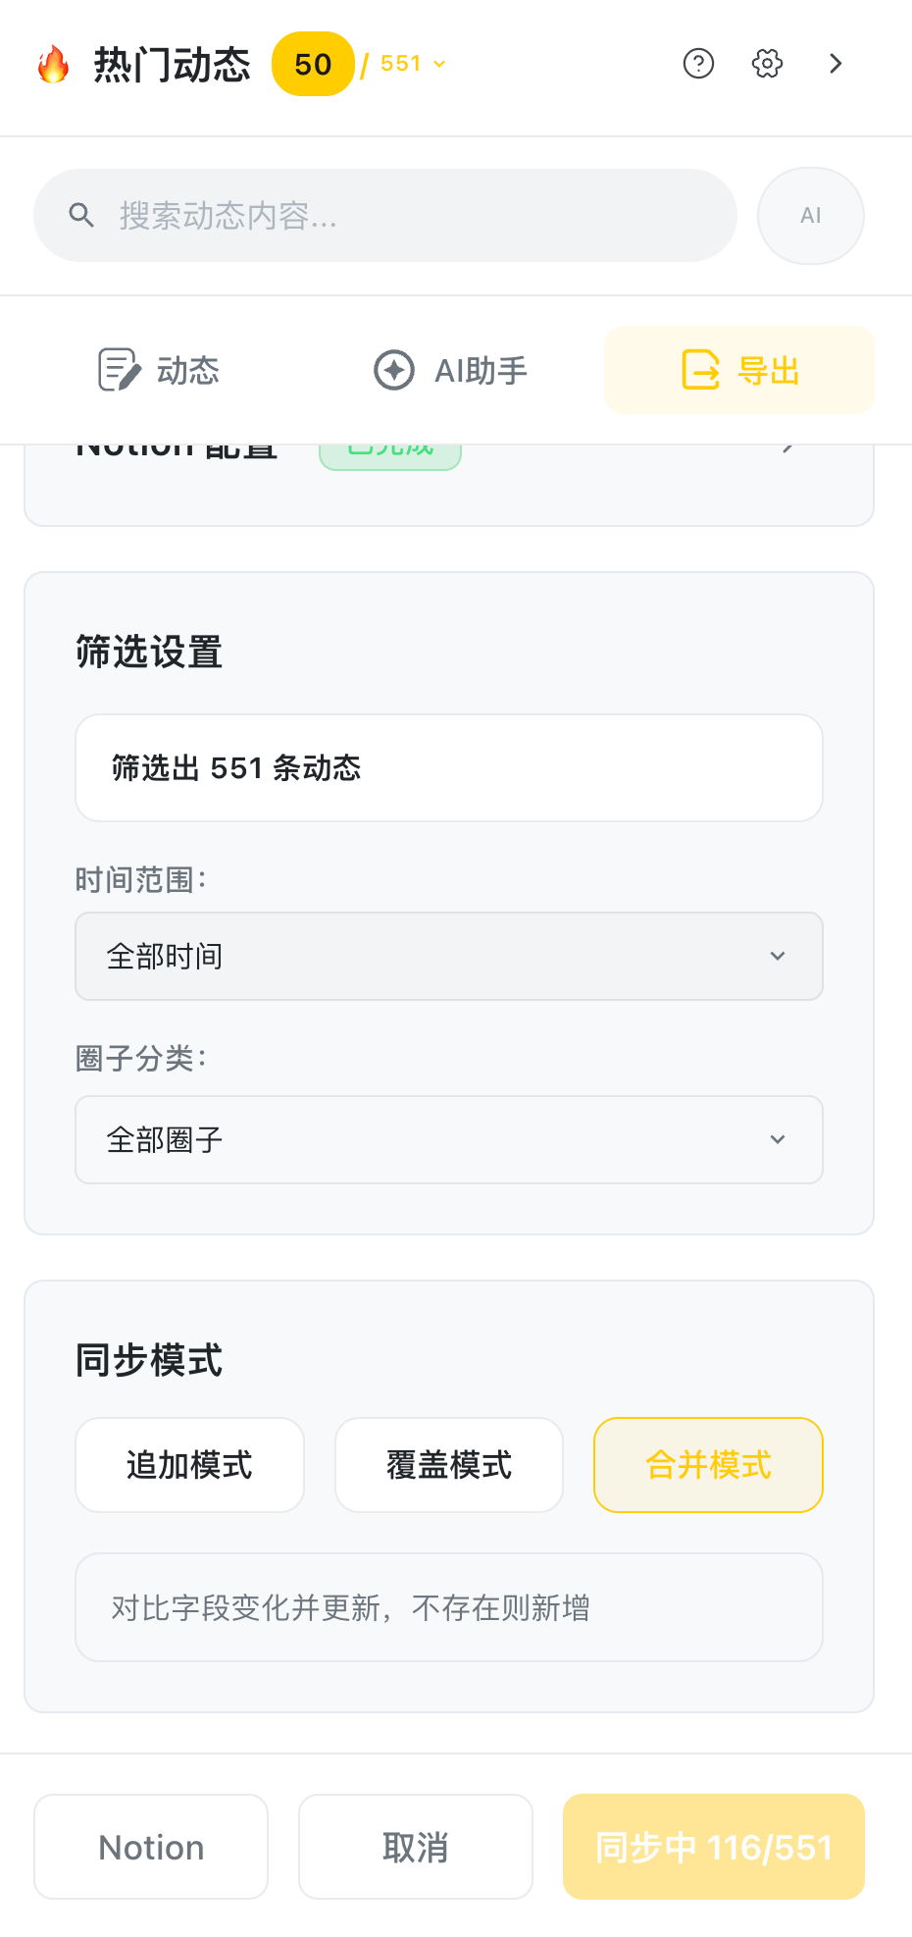This screenshot has height=1937, width=912.
Task: Switch to the 导出 tab
Action: tap(739, 370)
